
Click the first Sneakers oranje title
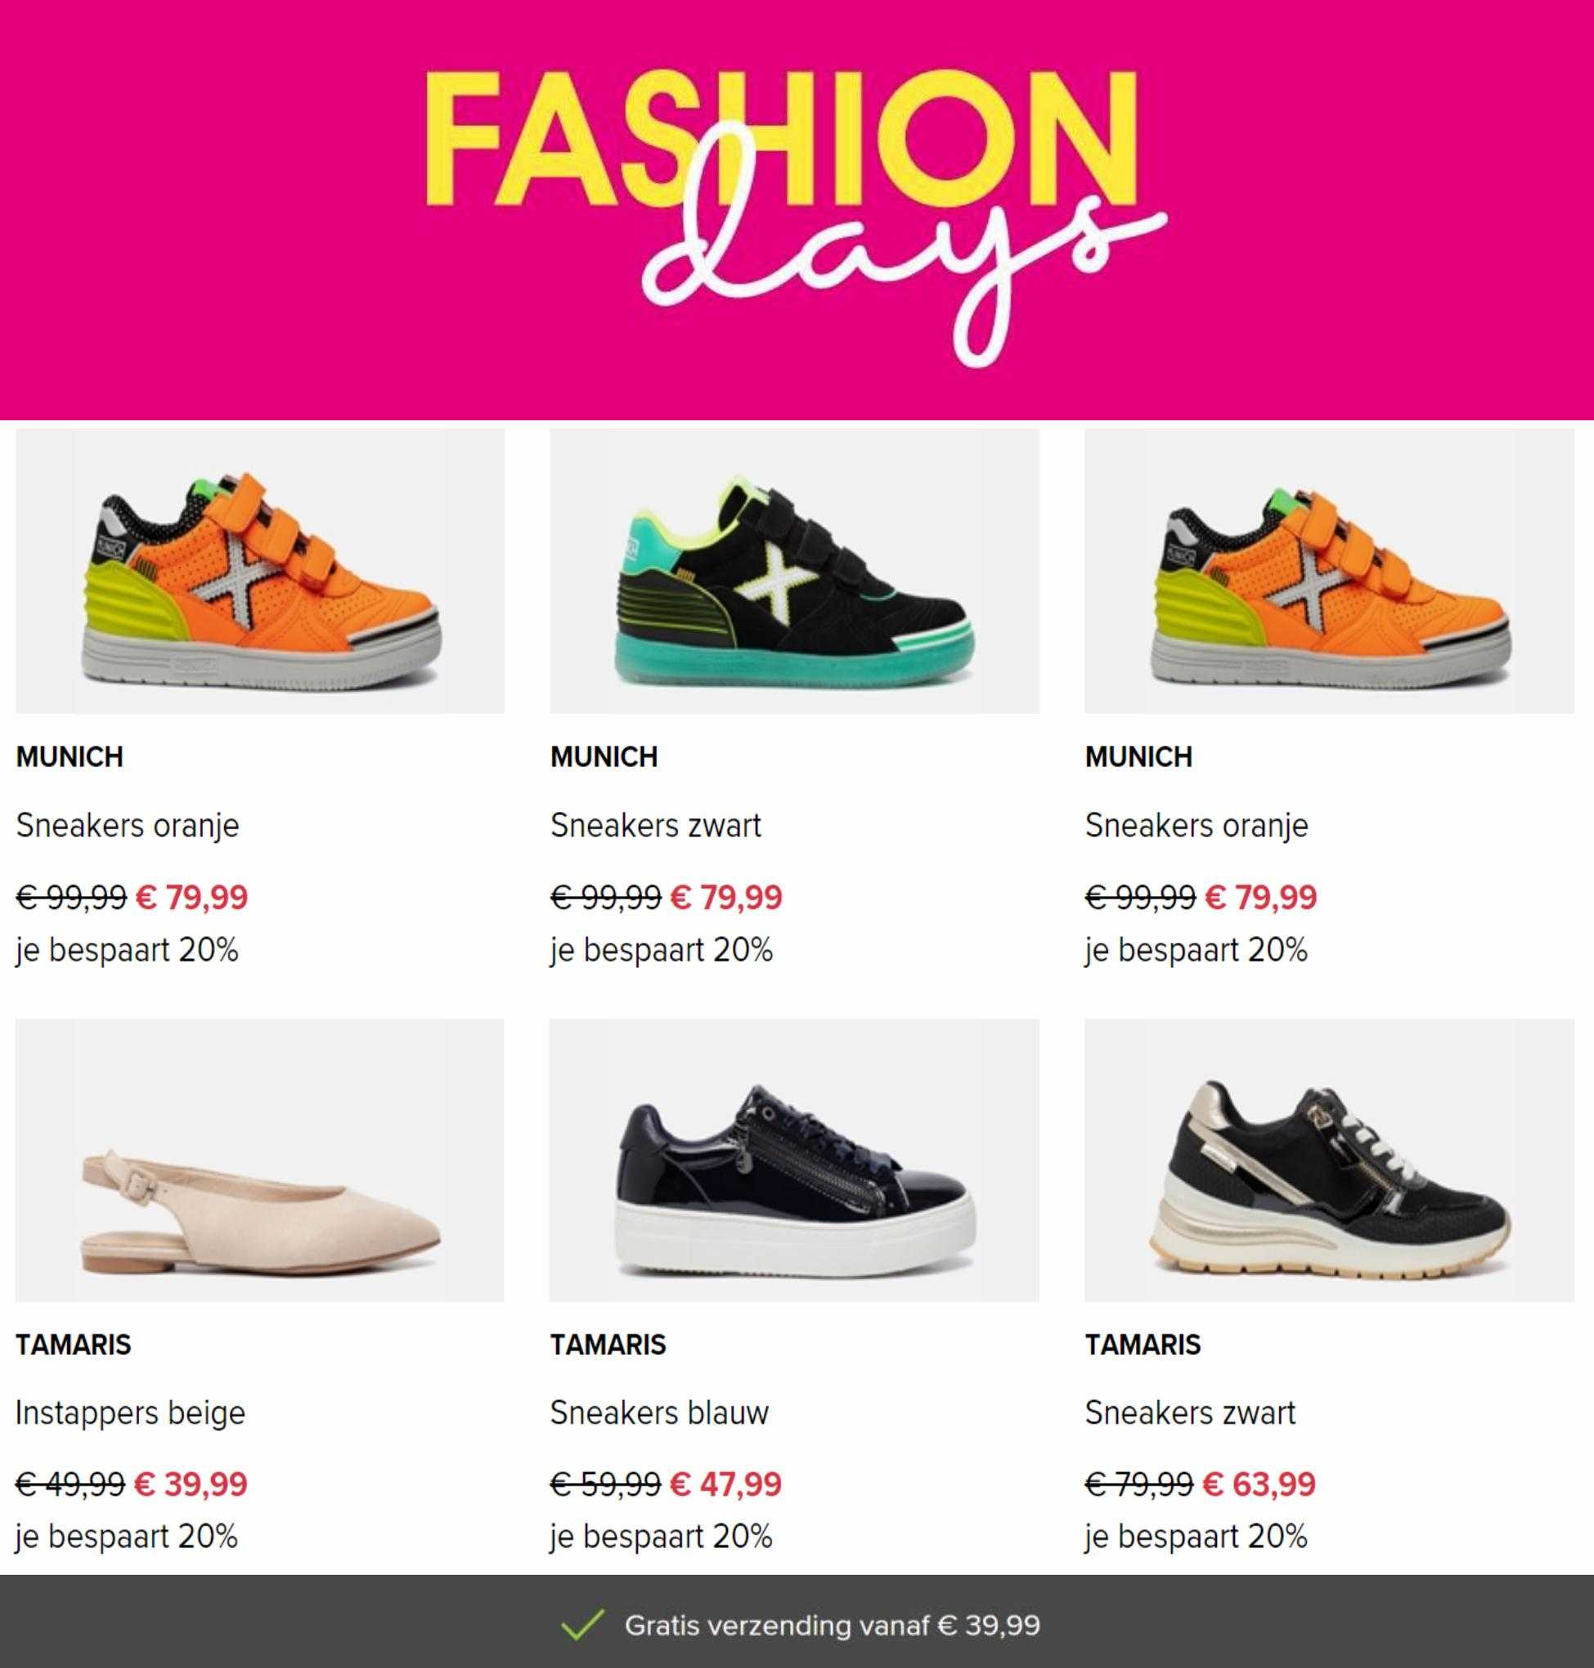point(128,826)
